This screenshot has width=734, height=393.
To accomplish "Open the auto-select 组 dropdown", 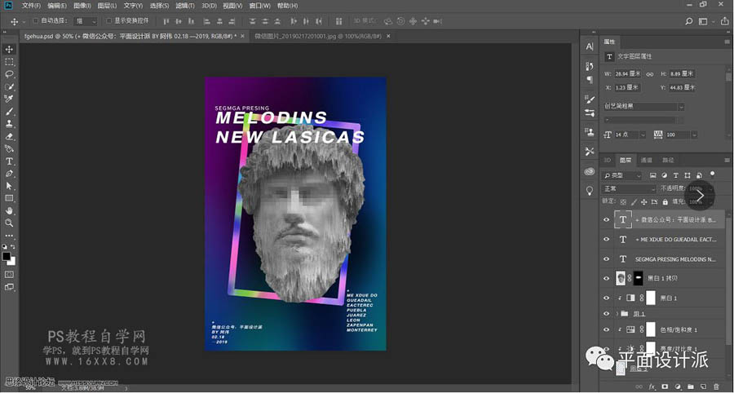I will pyautogui.click(x=86, y=21).
